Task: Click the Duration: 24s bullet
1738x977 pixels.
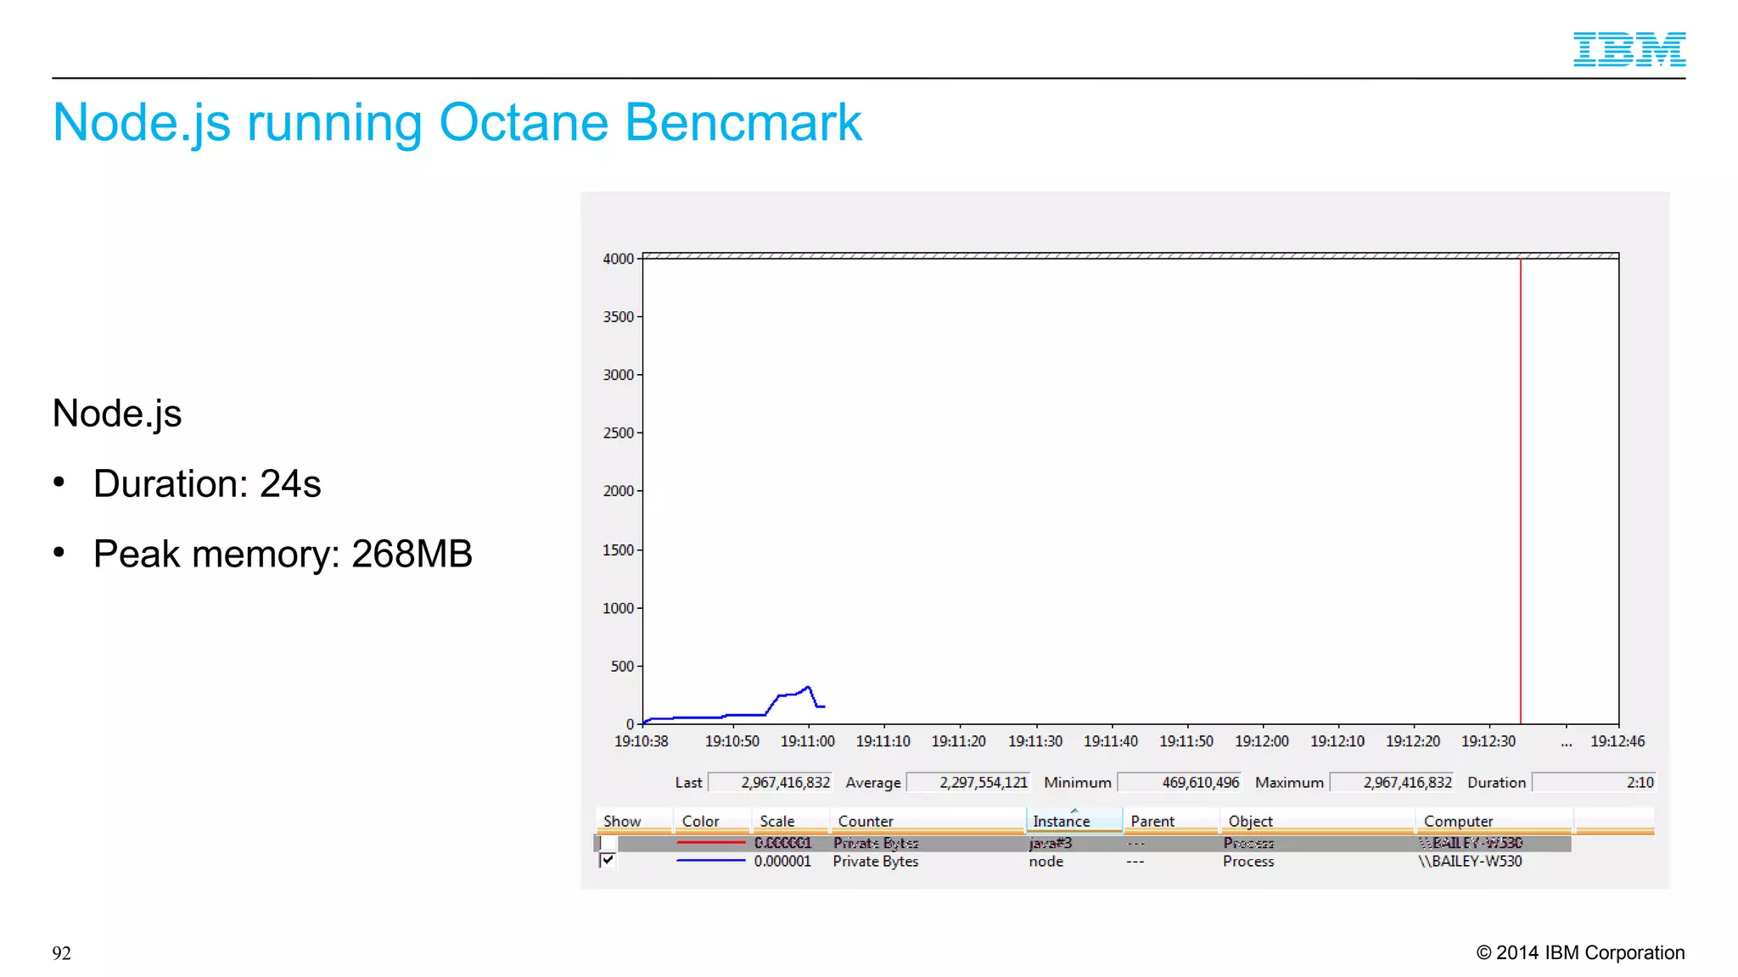Action: click(207, 483)
